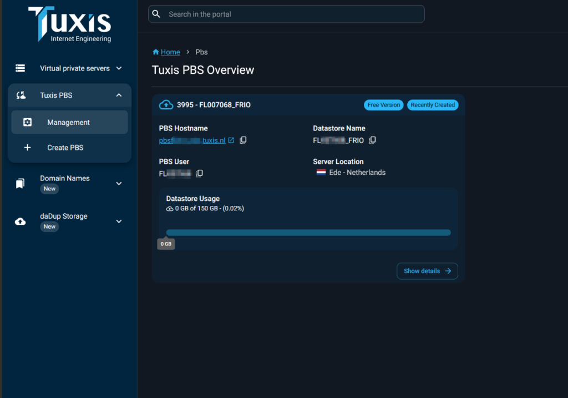Viewport: 568px width, 398px height.
Task: Click the external link icon beside PBS hostname
Action: (x=231, y=140)
